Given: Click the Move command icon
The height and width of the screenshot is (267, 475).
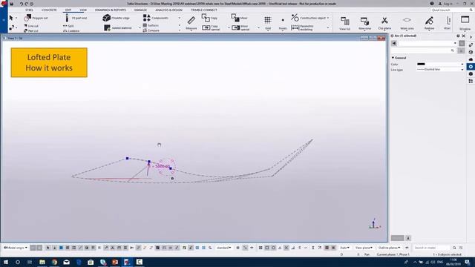Looking at the screenshot, I should (235, 18).
